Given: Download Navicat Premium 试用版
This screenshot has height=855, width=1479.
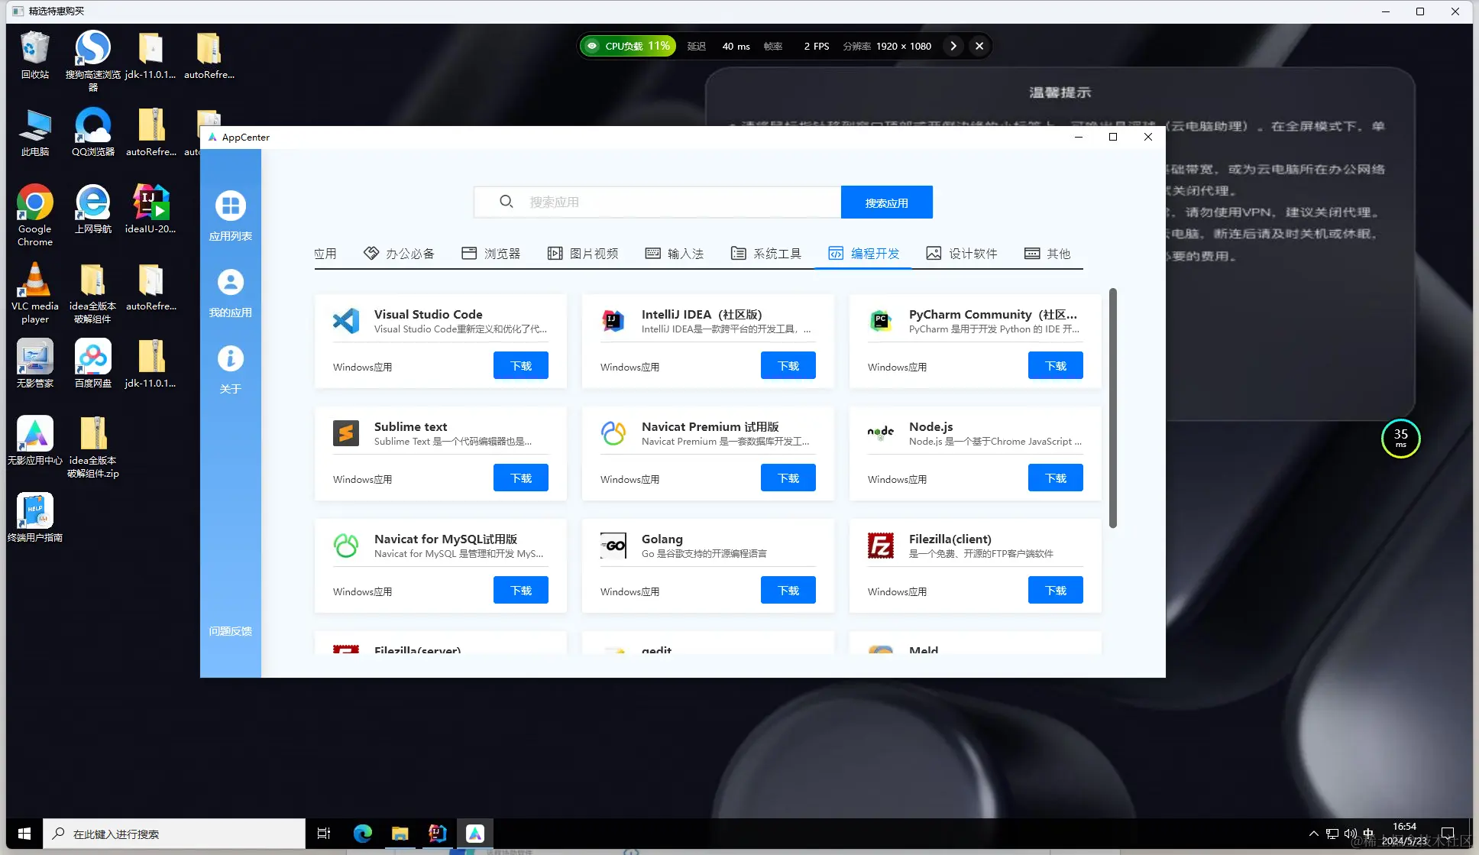Looking at the screenshot, I should point(788,478).
